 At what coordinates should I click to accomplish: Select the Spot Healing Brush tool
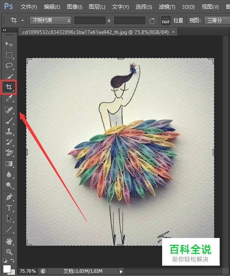point(9,110)
